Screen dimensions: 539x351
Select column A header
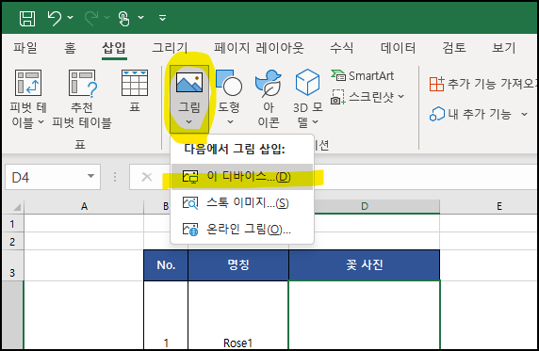(x=84, y=206)
